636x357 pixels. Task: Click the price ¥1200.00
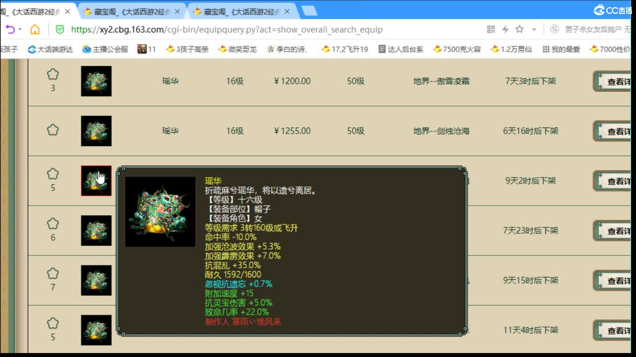click(292, 81)
